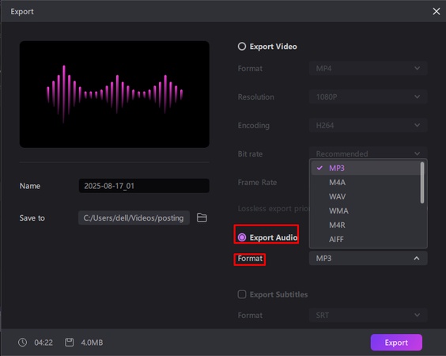446x356 pixels.
Task: Open the browse folder icon next to Save to
Action: tap(202, 218)
